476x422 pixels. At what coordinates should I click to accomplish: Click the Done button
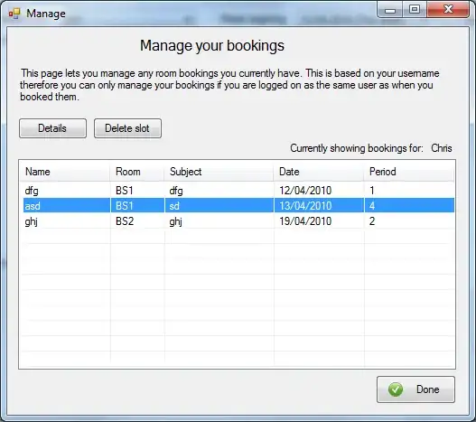(x=415, y=389)
